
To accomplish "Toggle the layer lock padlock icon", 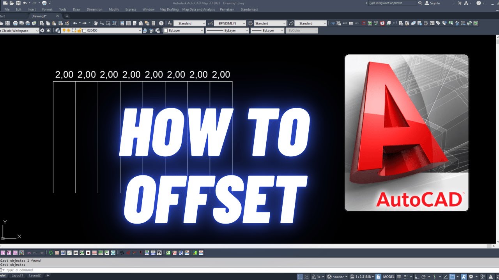I will tap(79, 30).
